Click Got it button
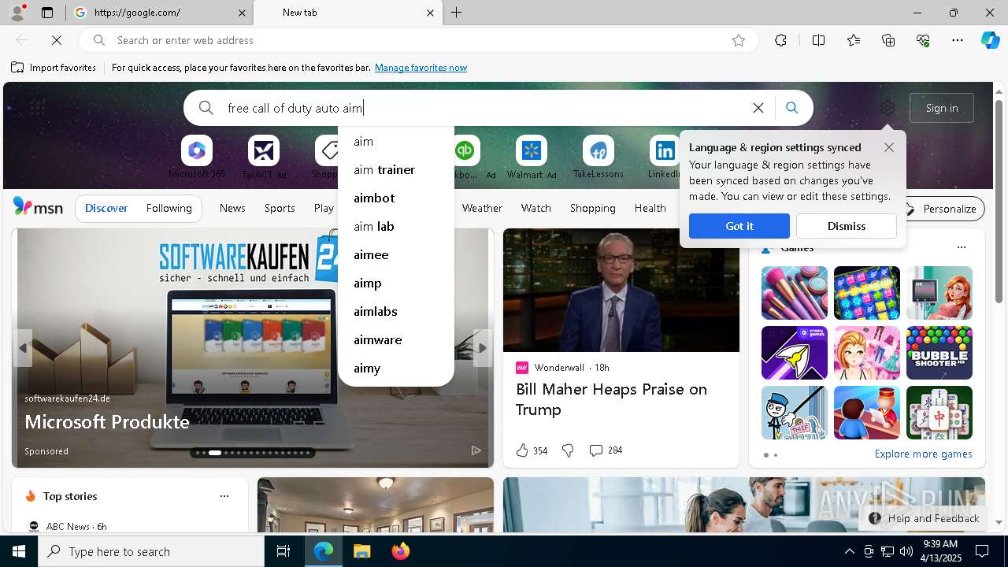The width and height of the screenshot is (1008, 567). click(x=739, y=226)
